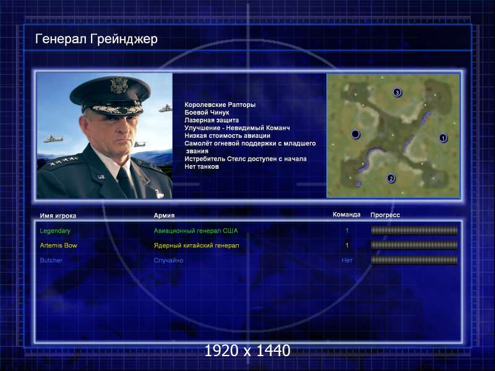Select the Butcher player name
The height and width of the screenshot is (371, 495).
tap(51, 260)
